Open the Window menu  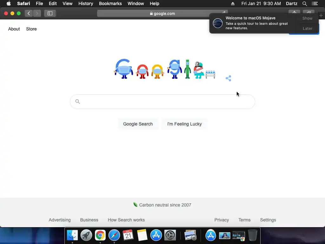pyautogui.click(x=136, y=3)
